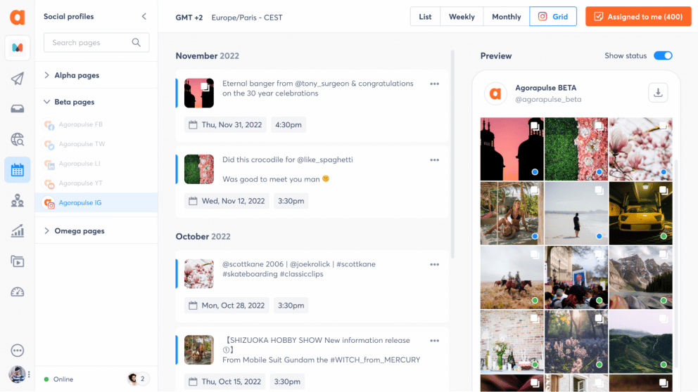698x392 pixels.
Task: Click the post list vertical scrollbar
Action: click(452, 155)
